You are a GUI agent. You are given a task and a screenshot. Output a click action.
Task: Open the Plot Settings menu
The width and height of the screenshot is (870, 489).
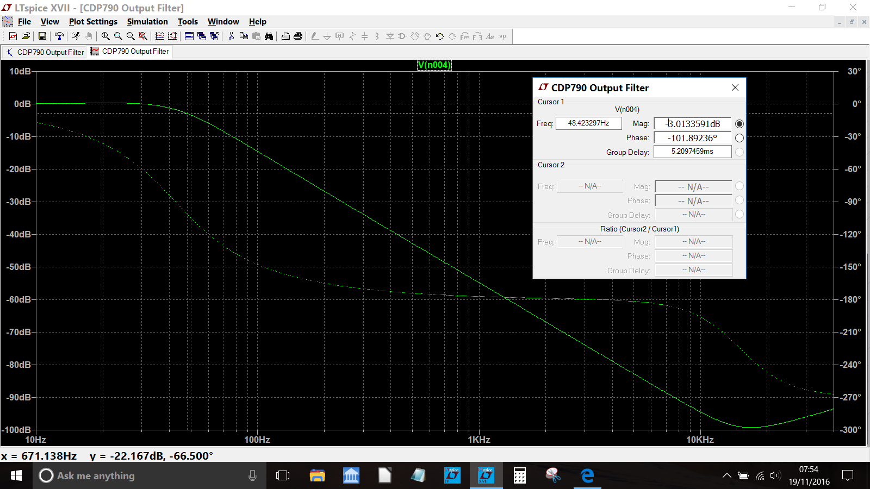[93, 22]
